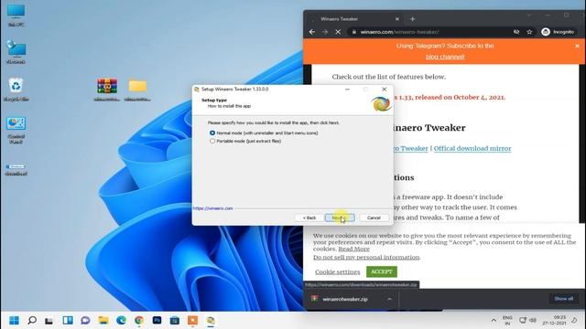
Task: Open Widgets from taskbar
Action: (68, 320)
